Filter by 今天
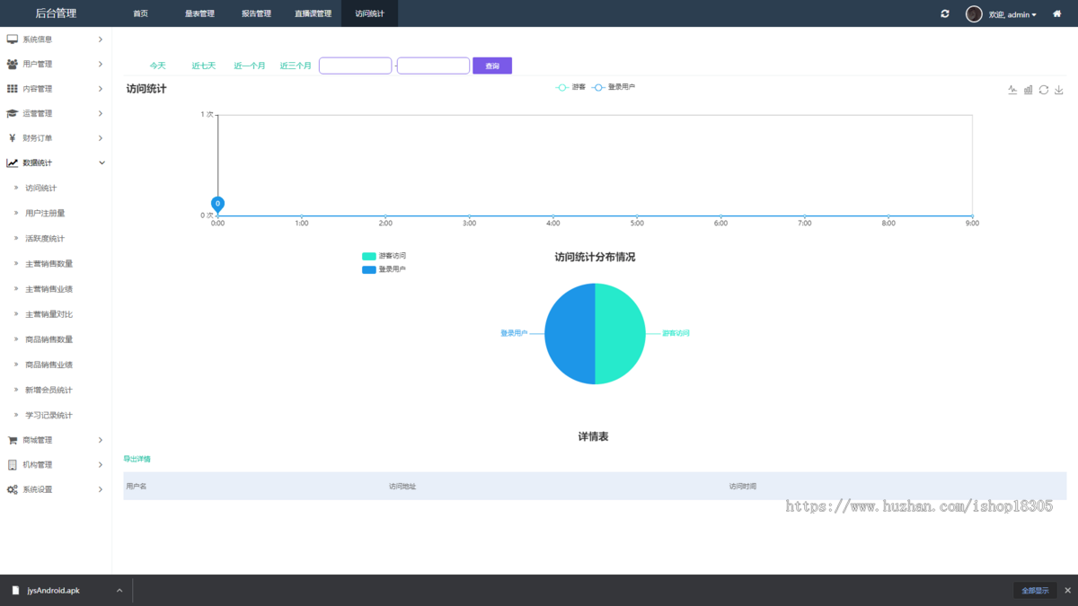Image resolution: width=1078 pixels, height=606 pixels. coord(157,66)
